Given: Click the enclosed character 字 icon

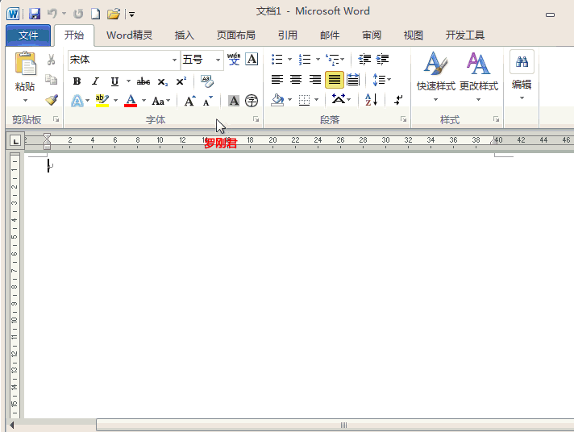Looking at the screenshot, I should click(252, 101).
